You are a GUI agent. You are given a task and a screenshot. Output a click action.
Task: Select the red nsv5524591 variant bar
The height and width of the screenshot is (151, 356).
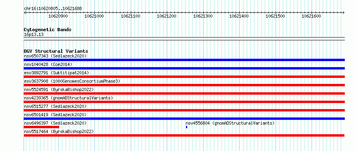[184, 93]
